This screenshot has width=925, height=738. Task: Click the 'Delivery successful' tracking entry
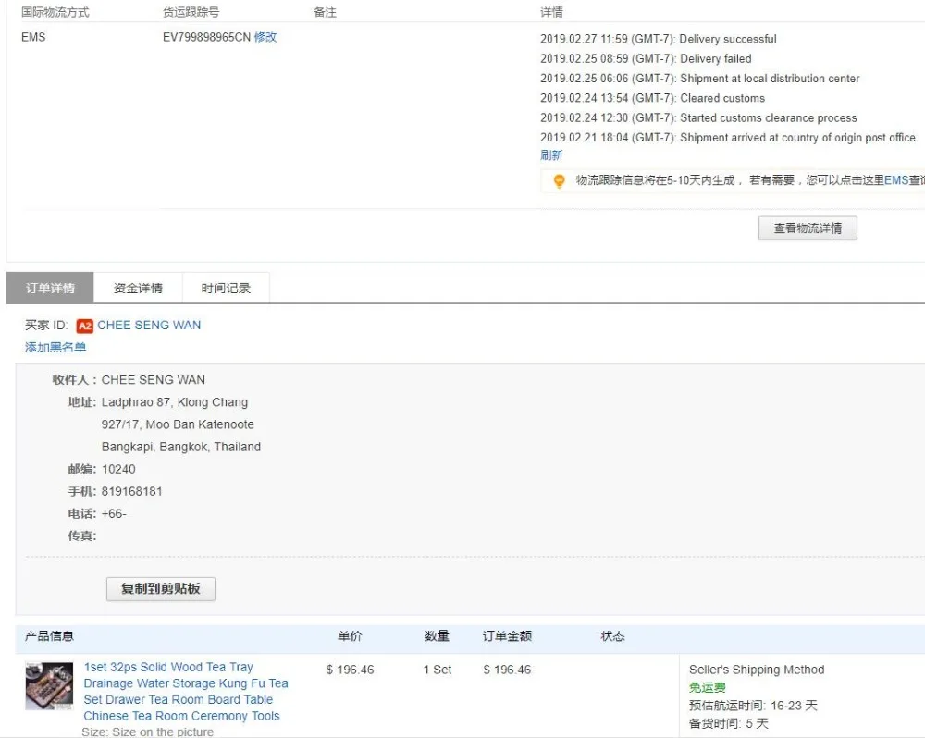pyautogui.click(x=659, y=39)
